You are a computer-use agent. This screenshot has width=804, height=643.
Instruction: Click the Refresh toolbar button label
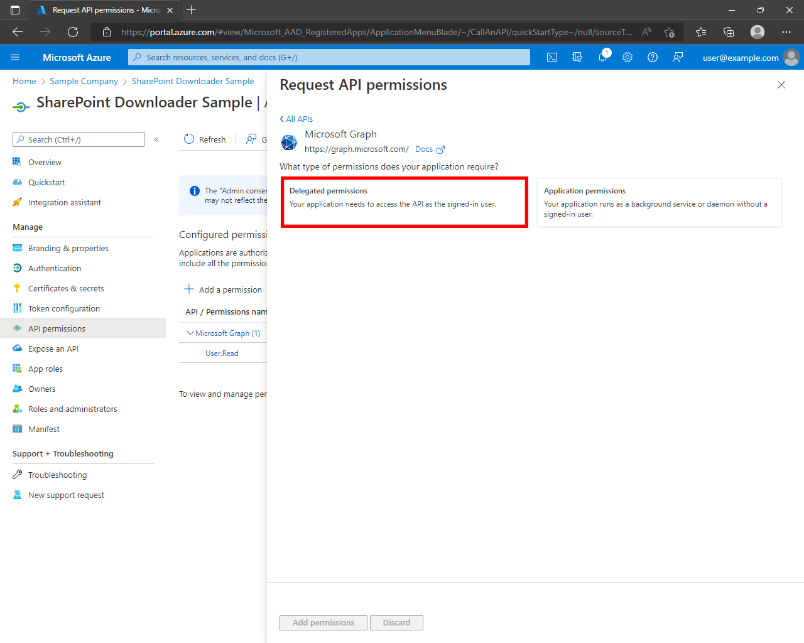pos(212,139)
